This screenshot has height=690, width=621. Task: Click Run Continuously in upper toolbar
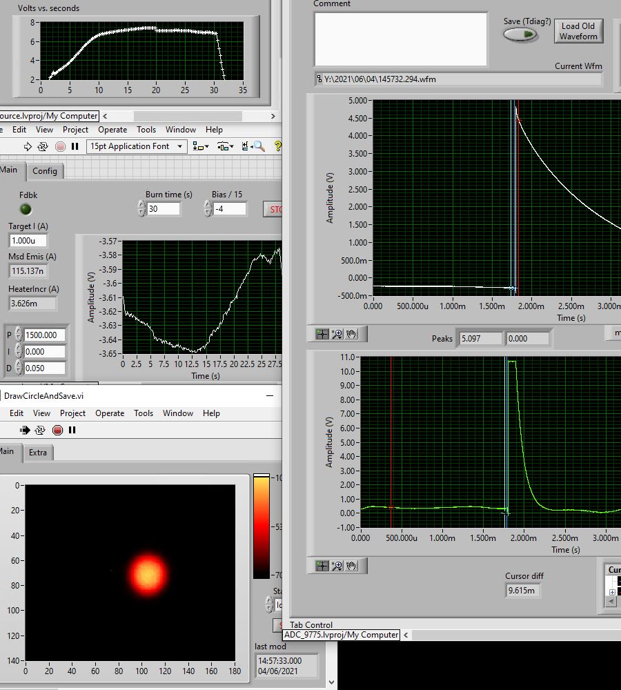coord(43,146)
